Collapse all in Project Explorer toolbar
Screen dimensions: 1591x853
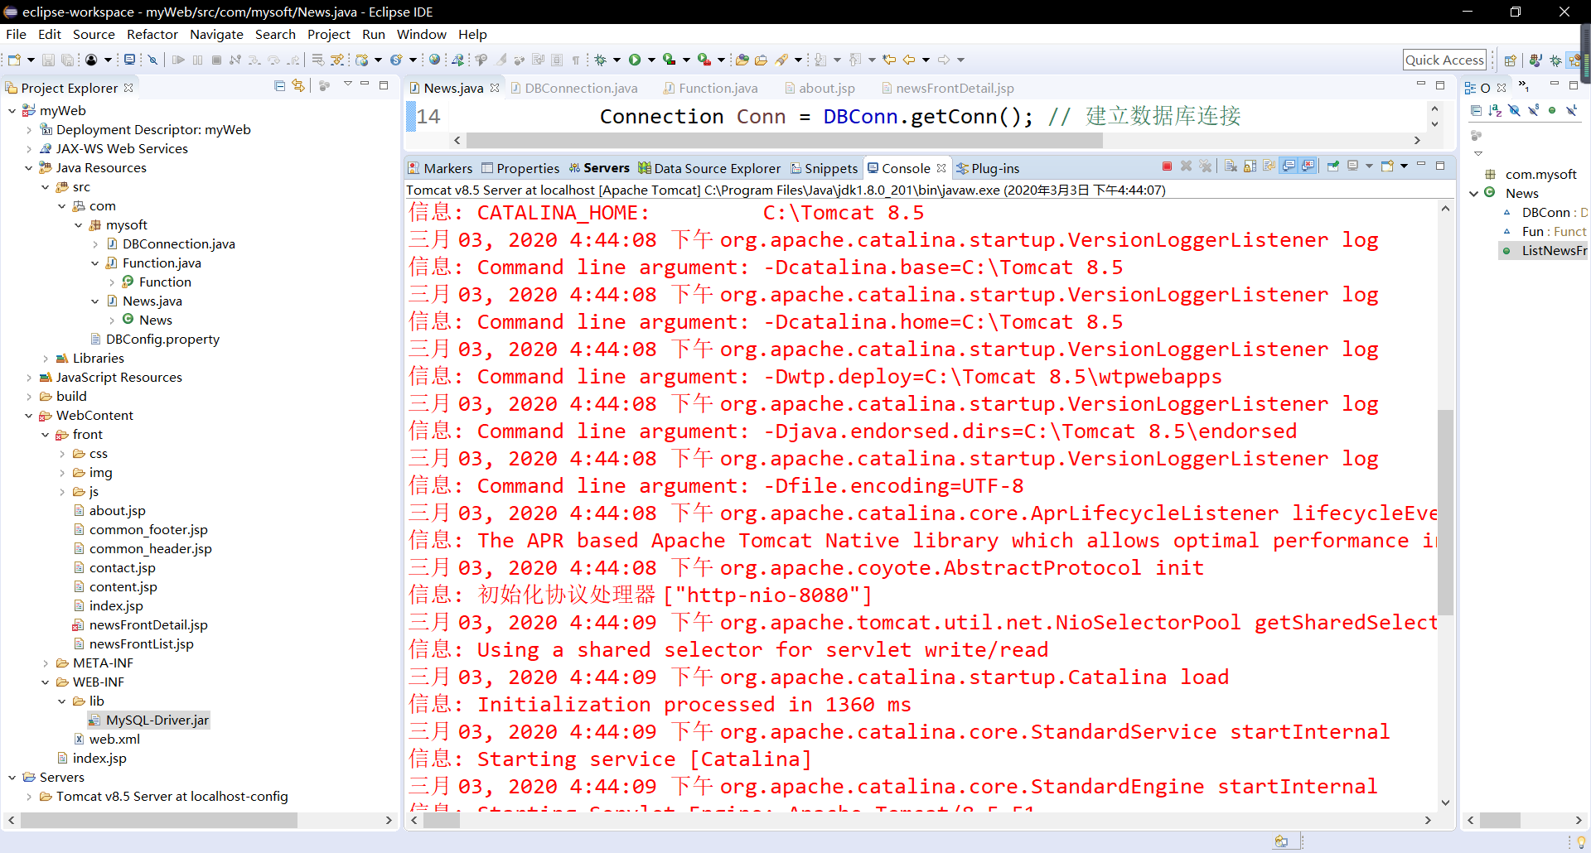click(x=279, y=85)
